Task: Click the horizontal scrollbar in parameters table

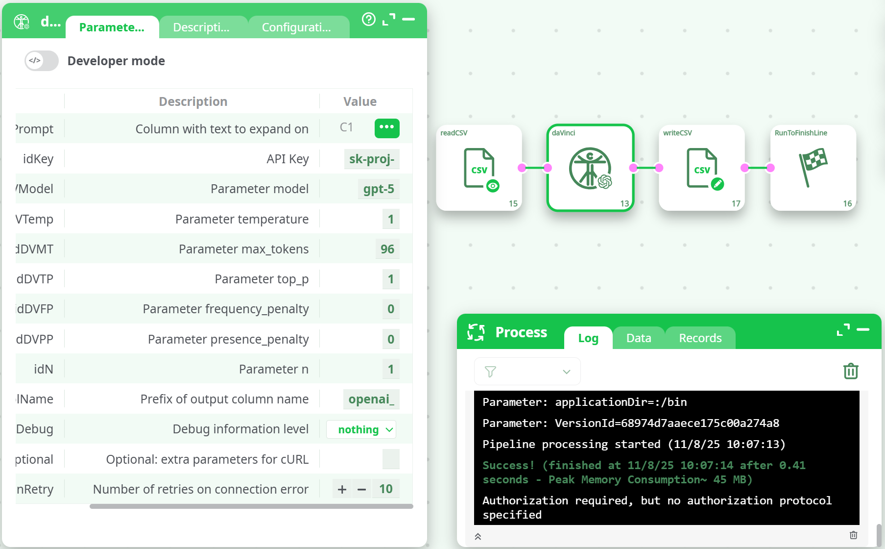Action: [x=251, y=506]
